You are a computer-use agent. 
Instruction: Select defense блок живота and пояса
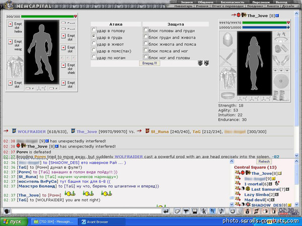pos(145,43)
